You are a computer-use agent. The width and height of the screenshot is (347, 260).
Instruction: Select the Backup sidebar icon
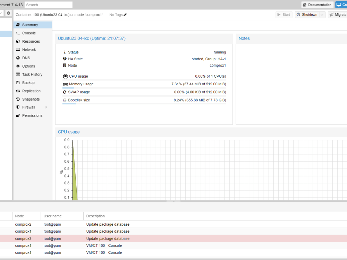18,83
